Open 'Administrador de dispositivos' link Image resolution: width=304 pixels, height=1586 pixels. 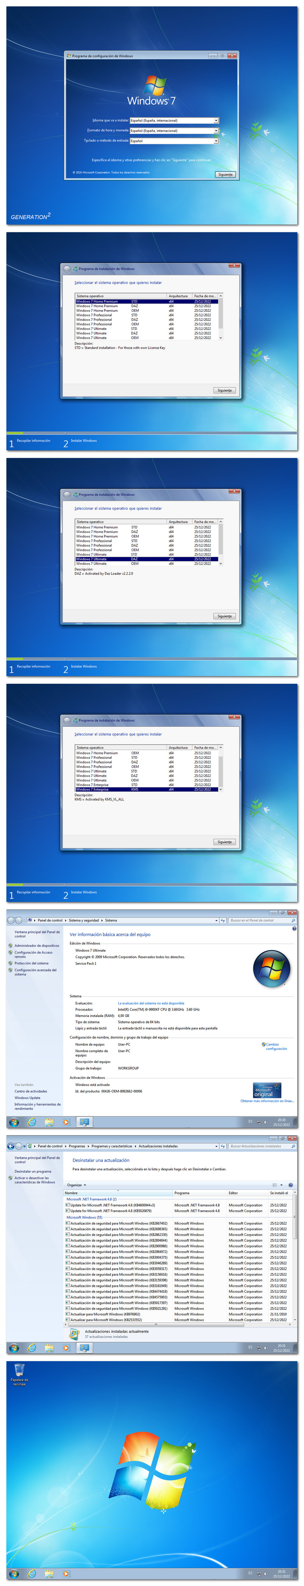(37, 946)
